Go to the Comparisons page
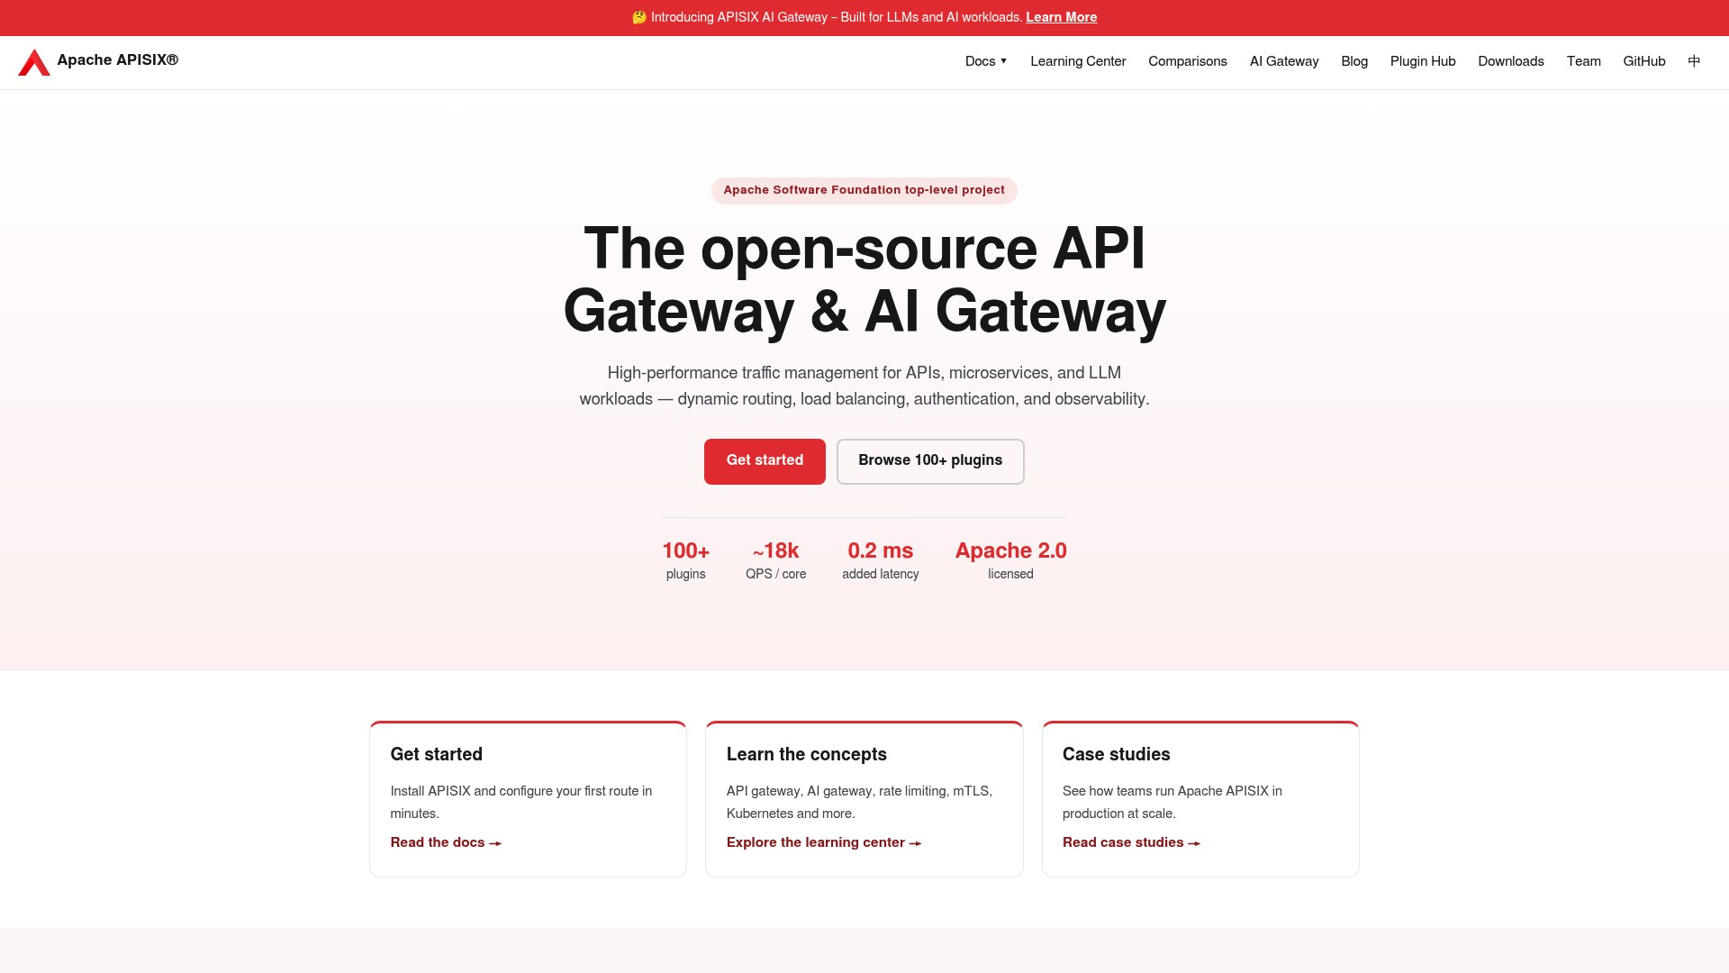1729x973 pixels. pos(1188,61)
